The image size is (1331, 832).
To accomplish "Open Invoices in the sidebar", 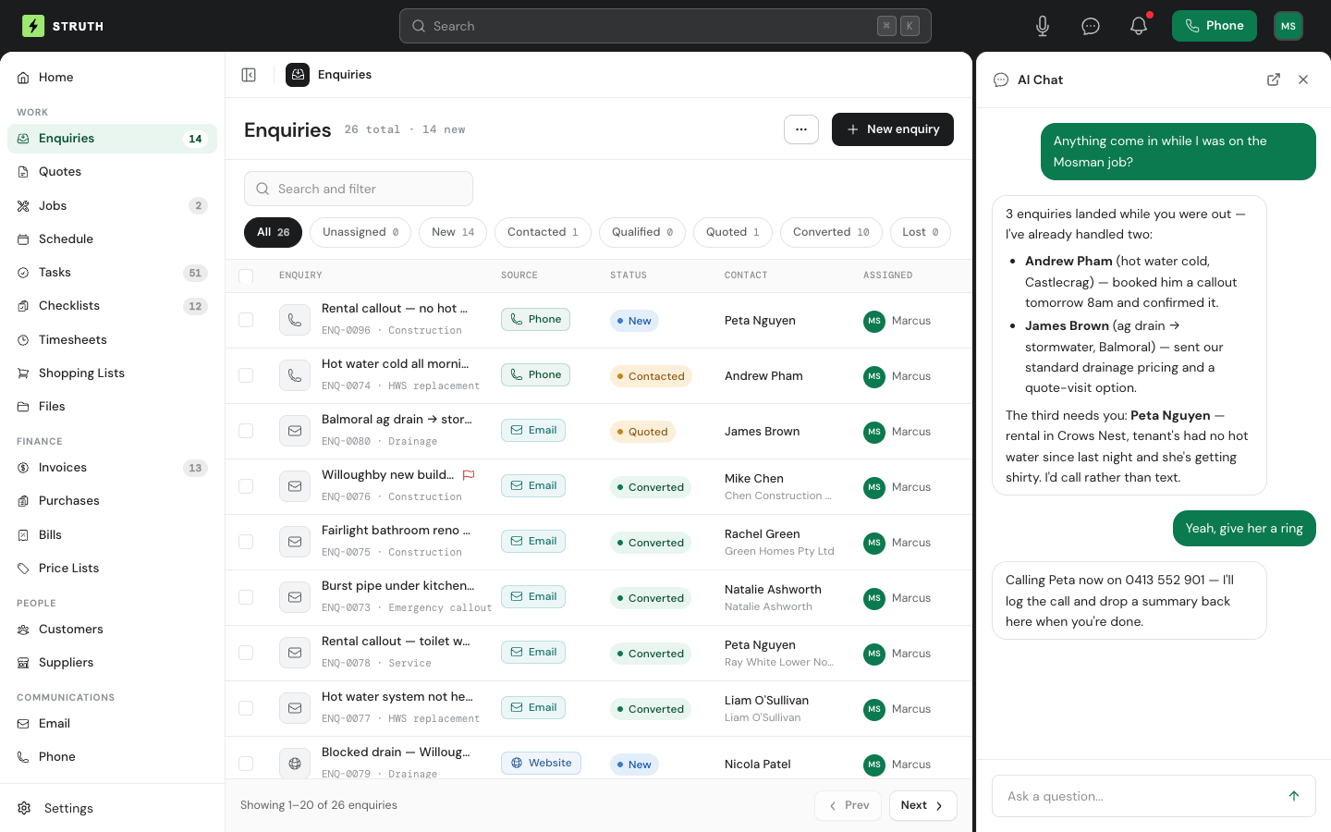I will click(112, 468).
